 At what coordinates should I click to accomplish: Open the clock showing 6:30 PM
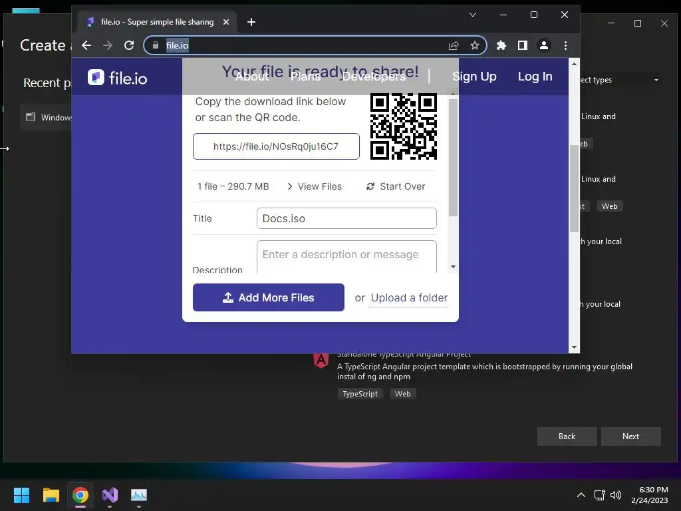650,495
